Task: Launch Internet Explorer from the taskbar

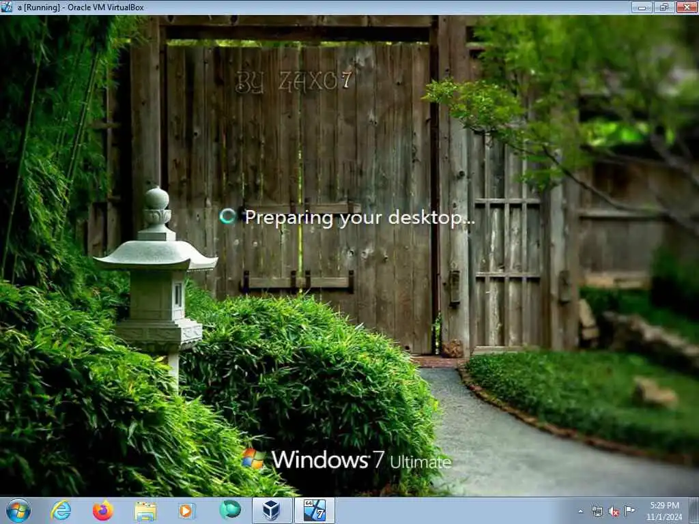Action: pyautogui.click(x=61, y=510)
